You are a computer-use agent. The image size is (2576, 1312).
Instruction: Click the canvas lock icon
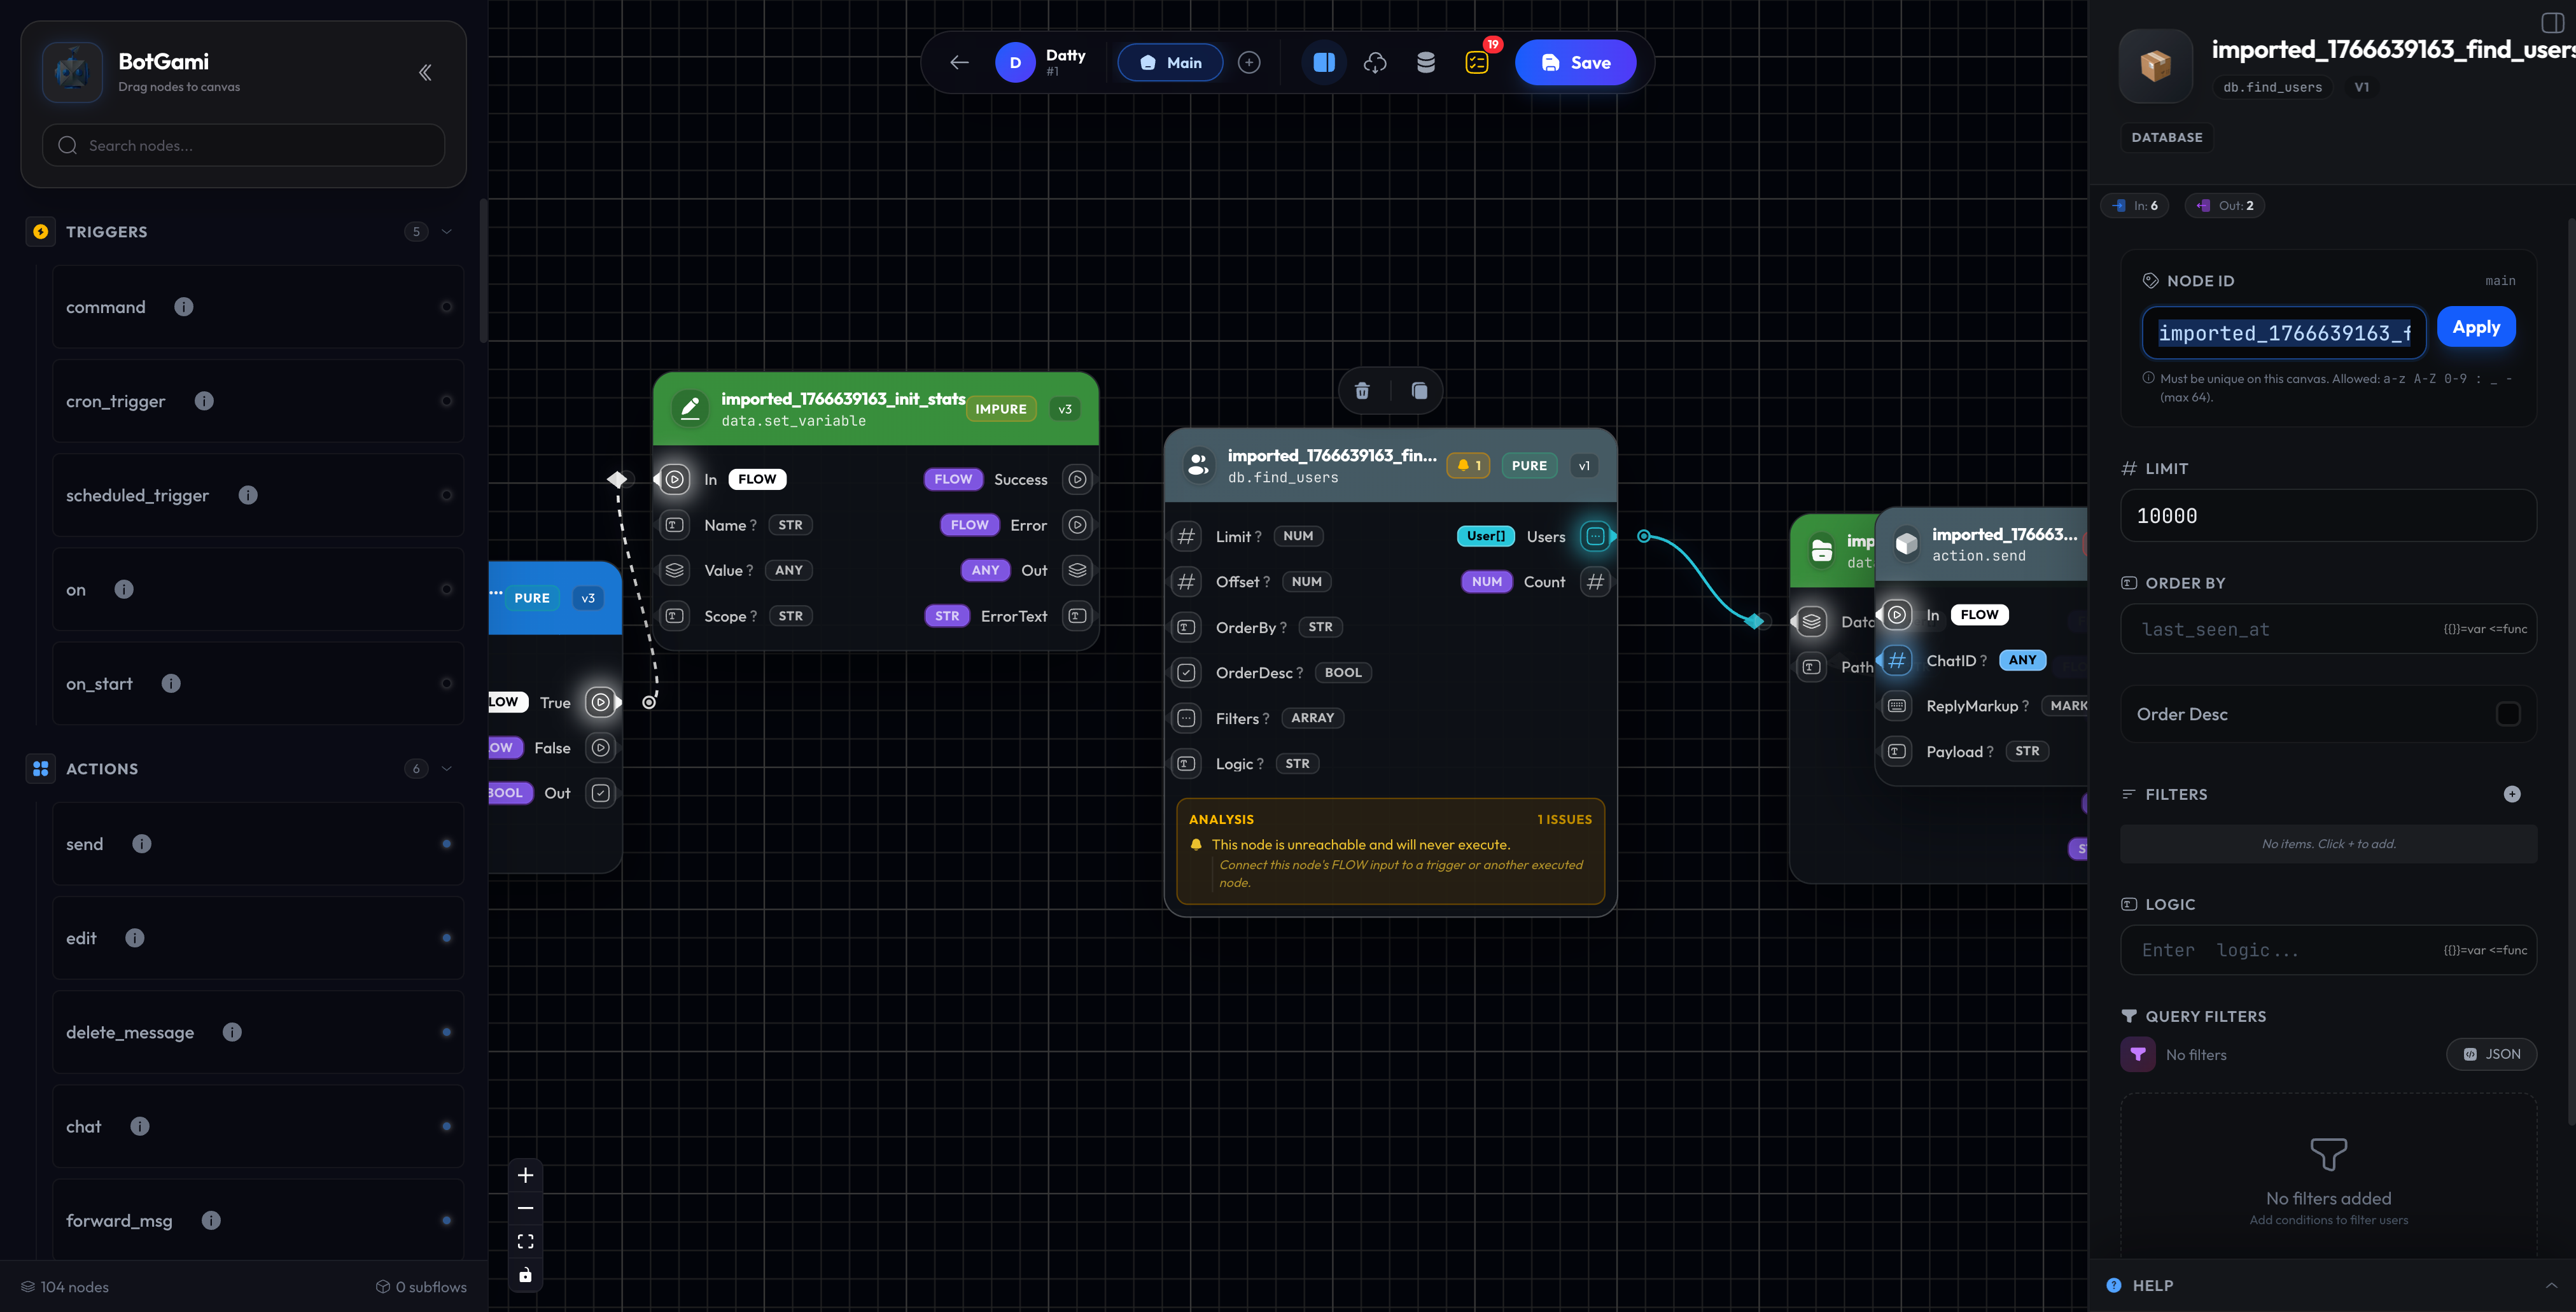pyautogui.click(x=525, y=1274)
